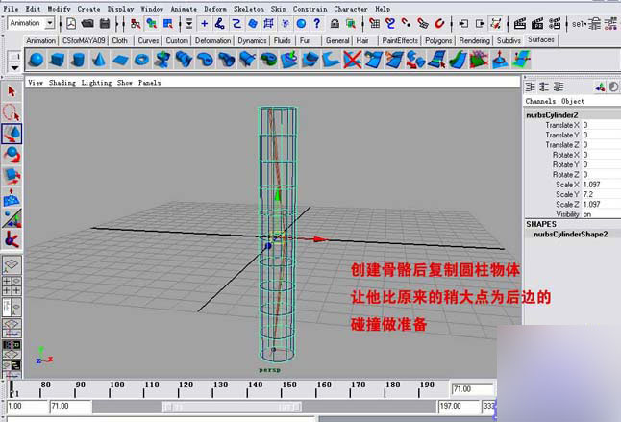Image resolution: width=621 pixels, height=422 pixels.
Task: Create a NURBS cube from the shelf
Action: tap(57, 60)
